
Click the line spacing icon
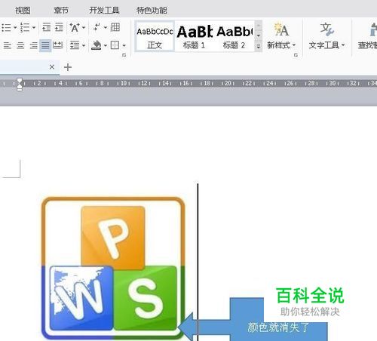click(x=75, y=45)
